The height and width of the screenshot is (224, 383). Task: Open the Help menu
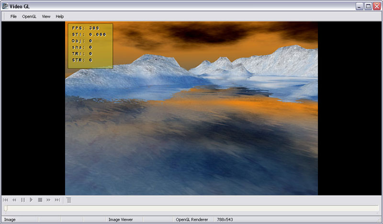[59, 16]
